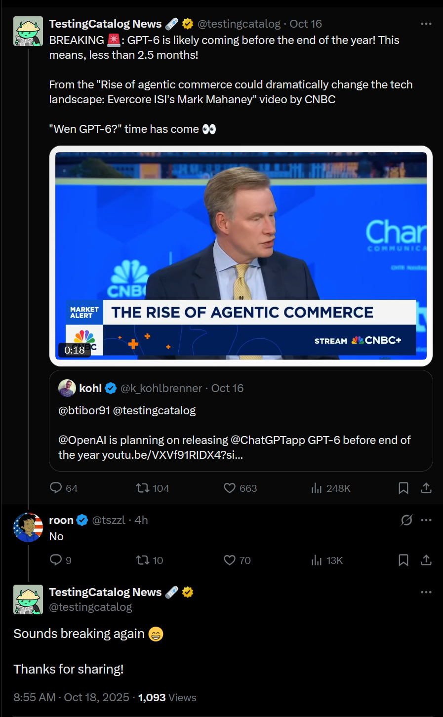The width and height of the screenshot is (443, 717).
Task: Repost the TestingCatalog GPT-6 post
Action: tap(143, 488)
